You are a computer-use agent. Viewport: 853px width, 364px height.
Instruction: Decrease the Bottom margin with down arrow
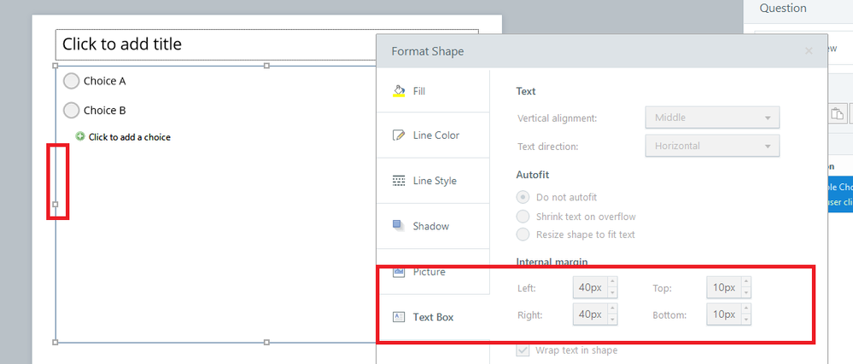[746, 320]
